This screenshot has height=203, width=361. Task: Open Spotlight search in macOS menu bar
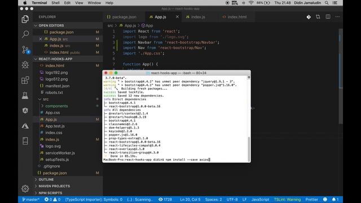click(327, 3)
